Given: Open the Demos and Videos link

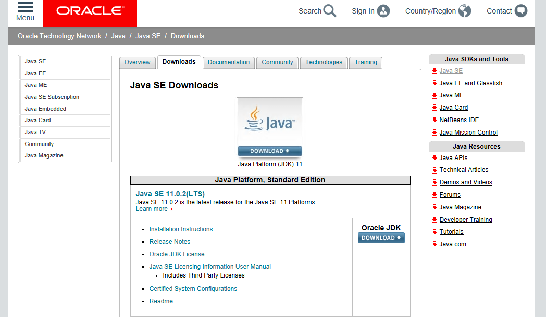Looking at the screenshot, I should (466, 182).
